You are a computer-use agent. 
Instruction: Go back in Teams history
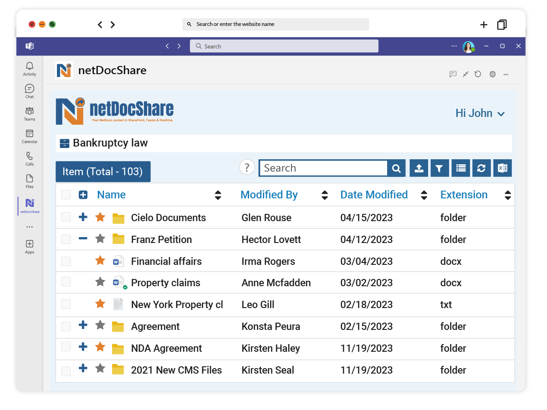pyautogui.click(x=167, y=46)
